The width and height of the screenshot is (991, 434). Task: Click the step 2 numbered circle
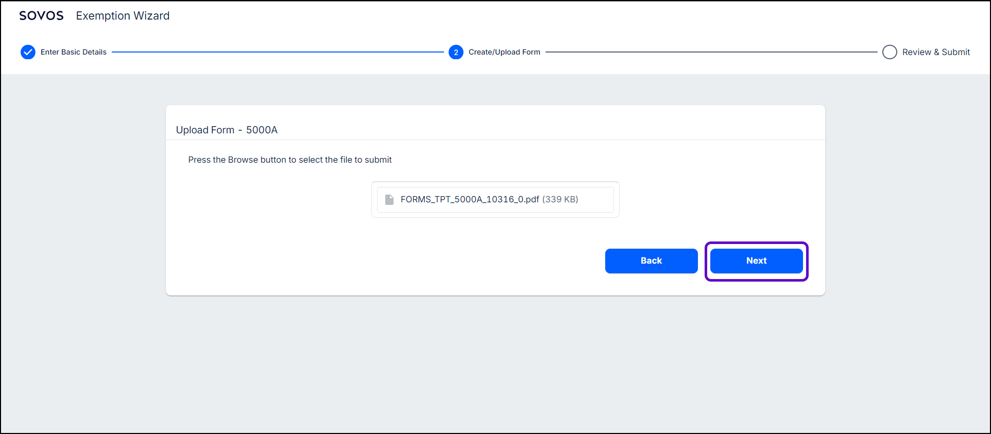[x=456, y=52]
